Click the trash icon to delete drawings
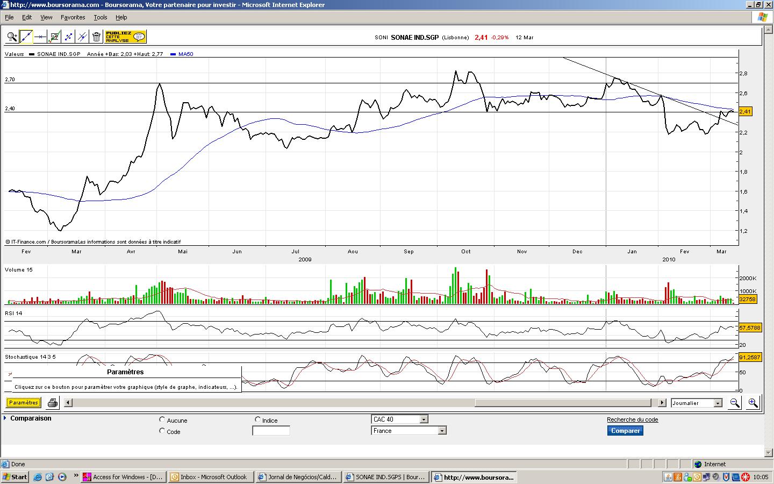Viewport: 774px width, 484px height. coord(96,37)
